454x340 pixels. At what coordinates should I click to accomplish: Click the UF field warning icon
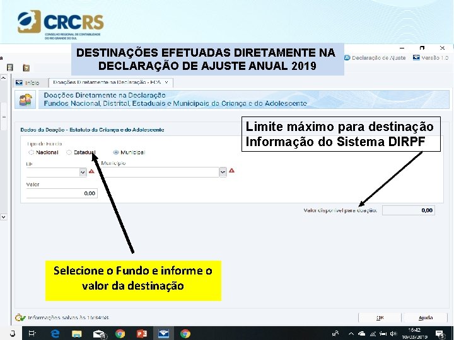coord(91,171)
